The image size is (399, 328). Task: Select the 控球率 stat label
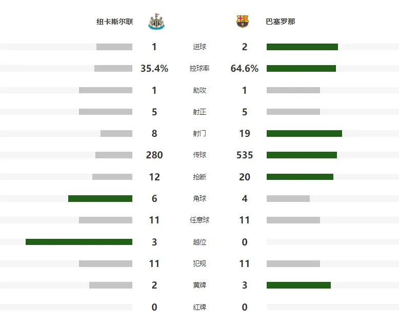[x=199, y=69]
